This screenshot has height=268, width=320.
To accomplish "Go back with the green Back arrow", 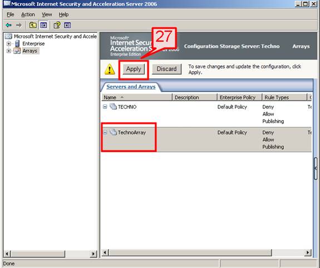I will pyautogui.click(x=8, y=25).
